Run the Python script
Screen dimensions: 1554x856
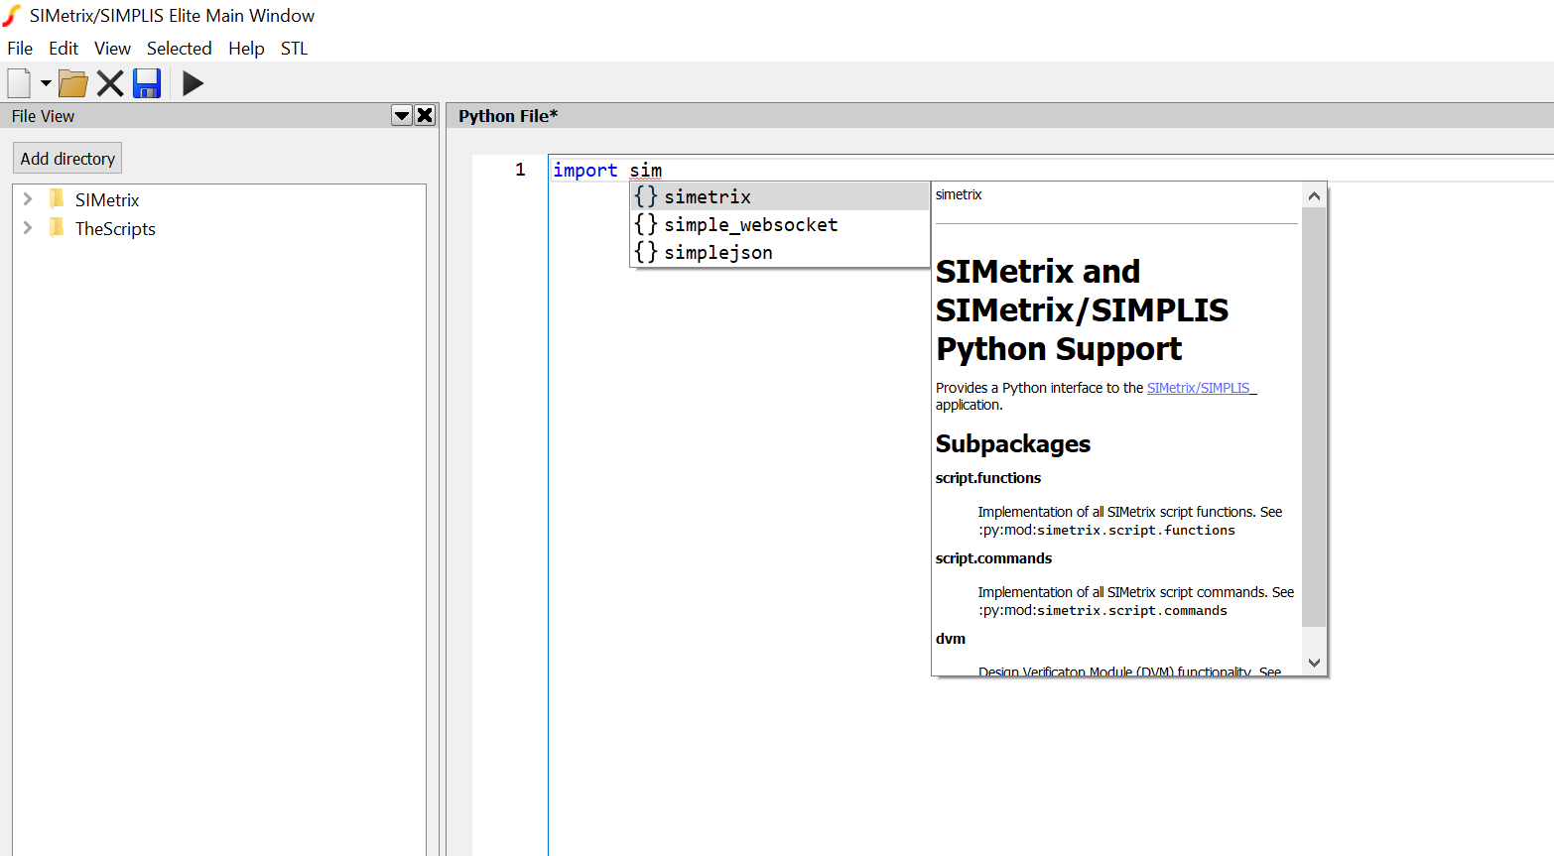(193, 83)
